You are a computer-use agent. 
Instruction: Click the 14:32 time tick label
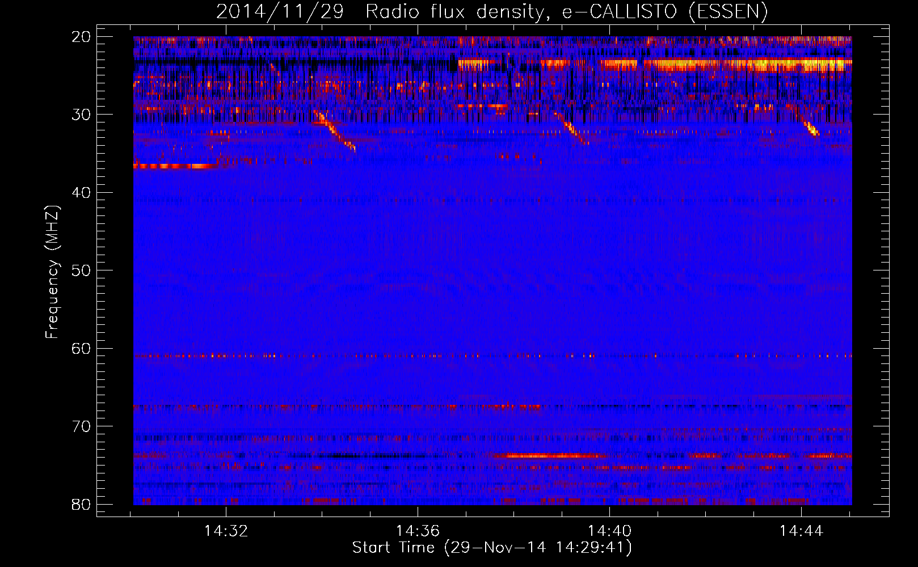click(226, 531)
